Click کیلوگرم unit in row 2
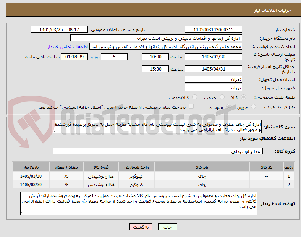The image size is (301, 237). (136, 185)
